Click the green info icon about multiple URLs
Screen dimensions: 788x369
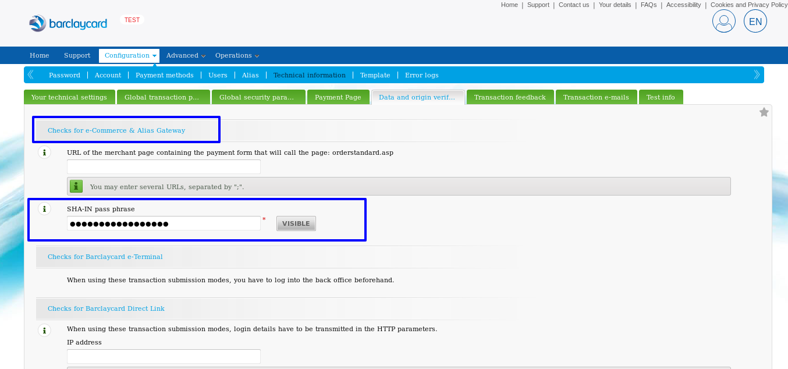pyautogui.click(x=76, y=186)
